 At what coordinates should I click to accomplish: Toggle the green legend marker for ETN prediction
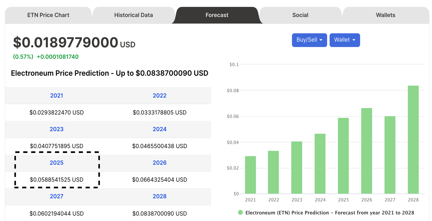pos(241,213)
